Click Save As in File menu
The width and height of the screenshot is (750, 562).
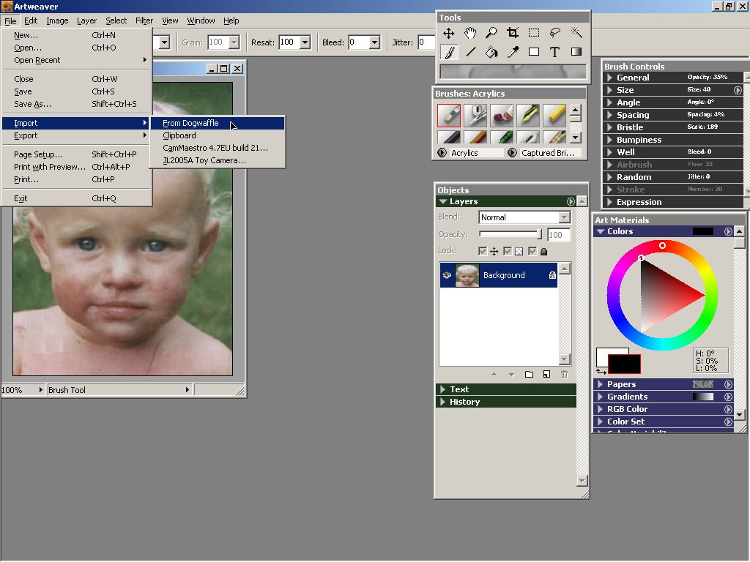(x=32, y=104)
